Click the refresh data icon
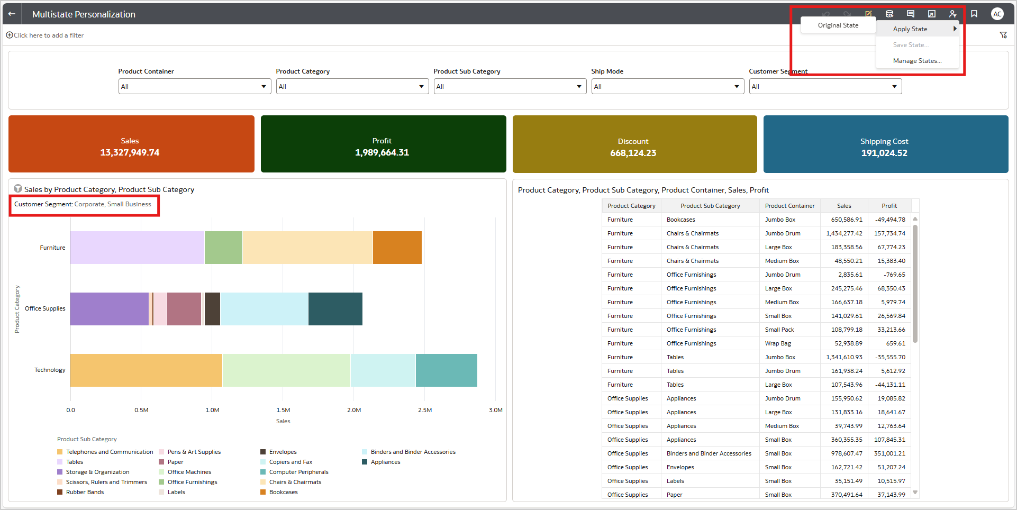Viewport: 1017px width, 510px height. point(889,14)
